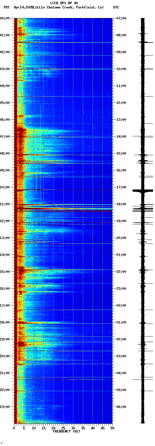Click the "21:00" label on the UTC axis

pyautogui.click(x=121, y=255)
